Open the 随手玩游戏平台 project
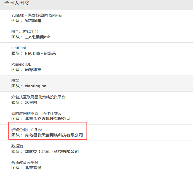Image resolution: width=193 pixels, height=173 pixels. [x=25, y=32]
